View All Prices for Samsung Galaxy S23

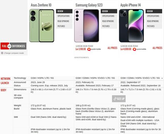(112, 48)
